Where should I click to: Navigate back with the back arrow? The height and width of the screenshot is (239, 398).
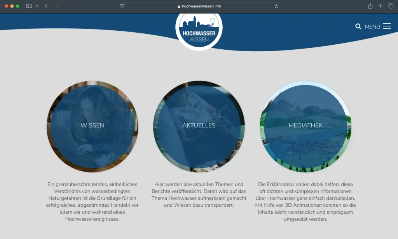(46, 6)
